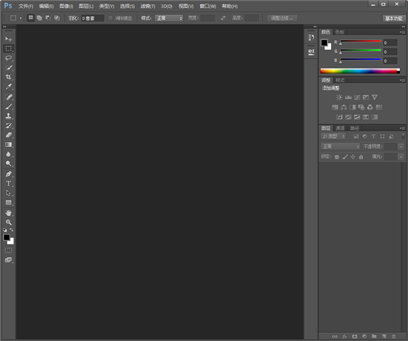This screenshot has width=408, height=341.
Task: Click the color spectrum ramp bar
Action: (359, 71)
